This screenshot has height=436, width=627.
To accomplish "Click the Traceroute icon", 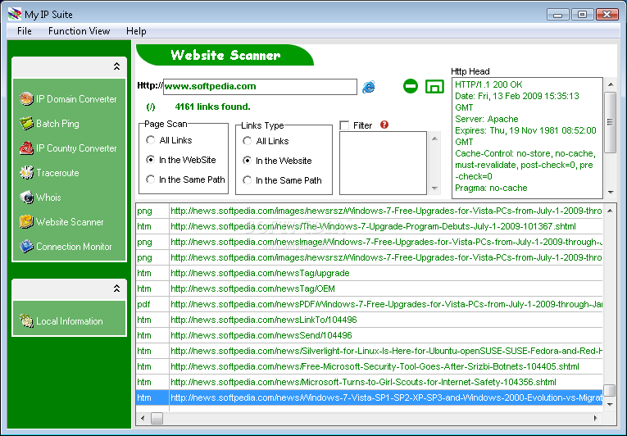I will 26,173.
